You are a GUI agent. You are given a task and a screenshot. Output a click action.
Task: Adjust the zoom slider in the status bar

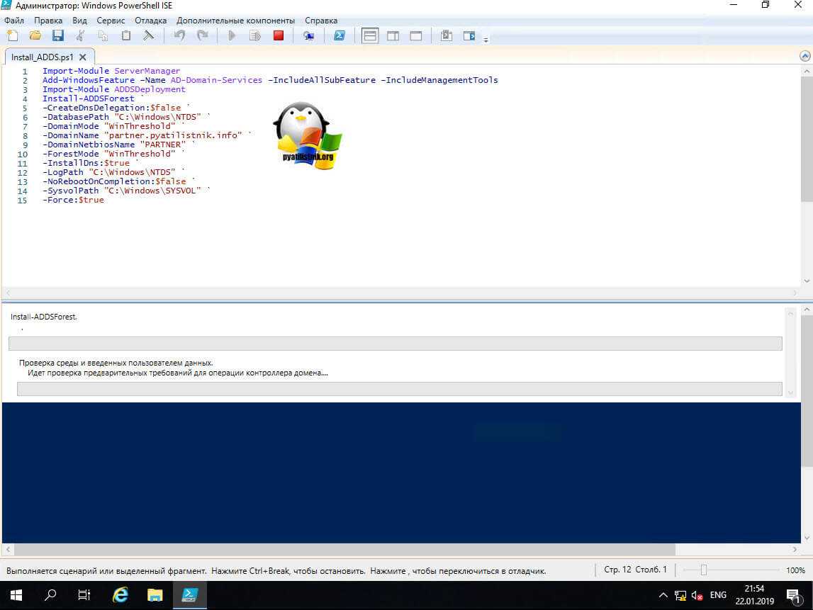pos(703,570)
